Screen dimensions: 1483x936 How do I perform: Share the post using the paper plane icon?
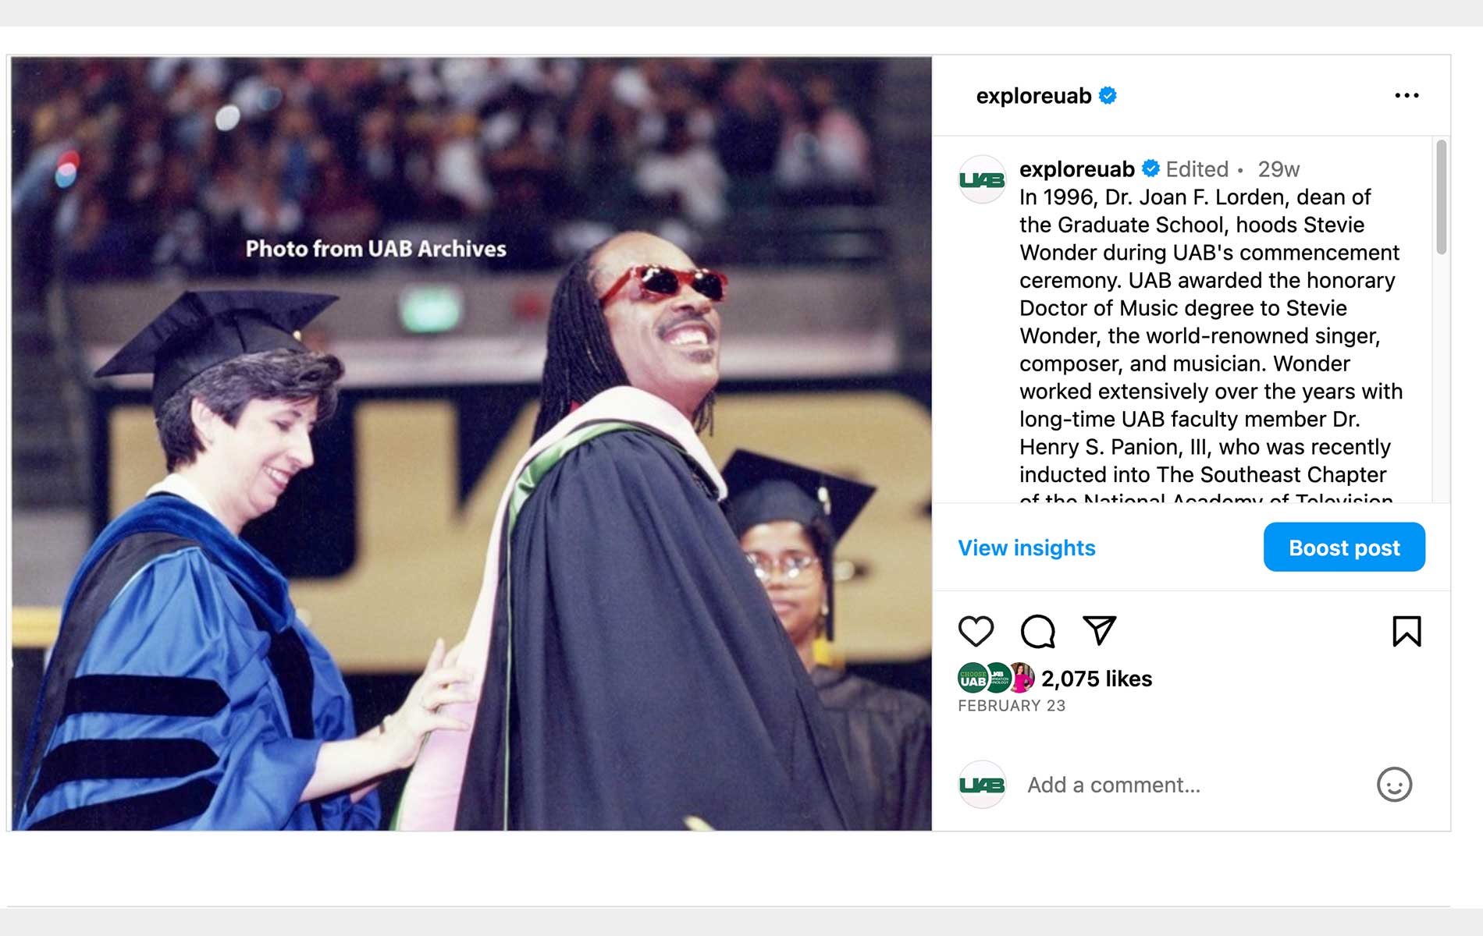pyautogui.click(x=1099, y=630)
